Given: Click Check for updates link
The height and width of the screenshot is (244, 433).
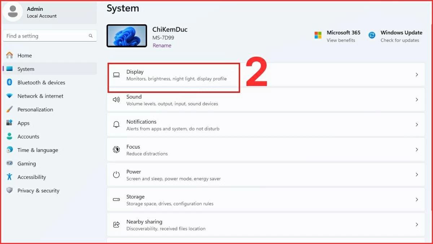Looking at the screenshot, I should coord(400,40).
